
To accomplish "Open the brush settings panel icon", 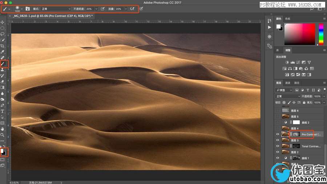I will pyautogui.click(x=28, y=9).
